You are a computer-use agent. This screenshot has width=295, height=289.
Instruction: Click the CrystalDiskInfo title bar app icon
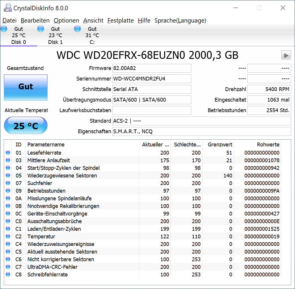click(x=8, y=8)
